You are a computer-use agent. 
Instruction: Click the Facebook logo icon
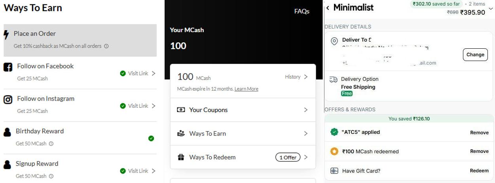(x=8, y=67)
